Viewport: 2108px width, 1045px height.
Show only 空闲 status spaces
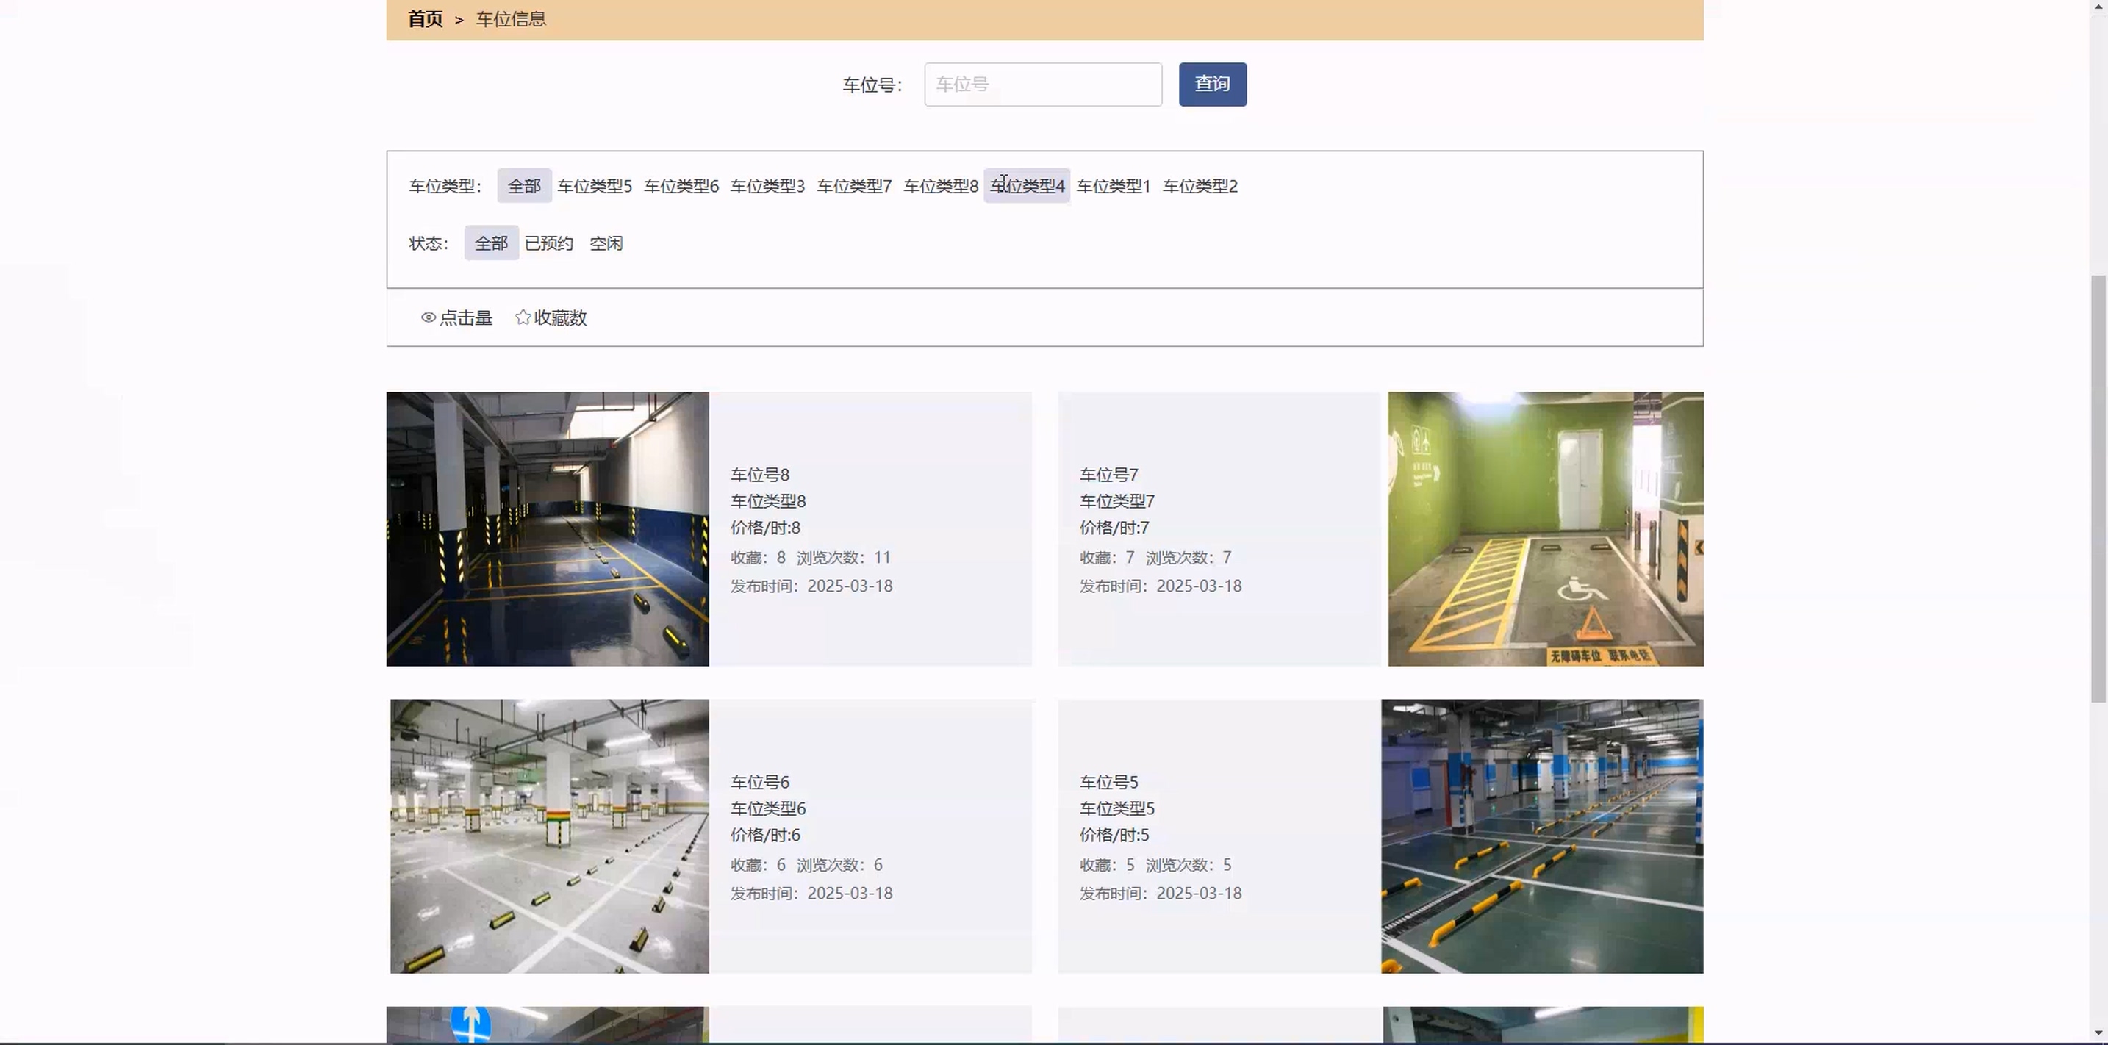[x=606, y=243]
